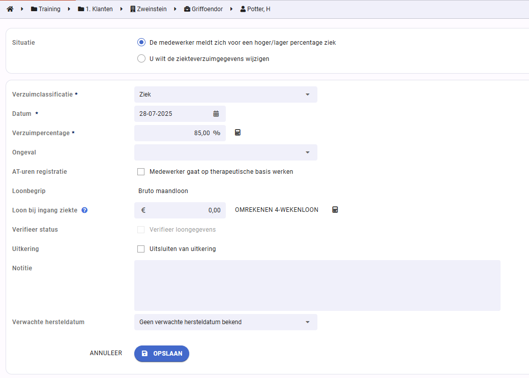This screenshot has width=529, height=378.
Task: Expand Verwachte hersteldatum dropdown
Action: 226,322
